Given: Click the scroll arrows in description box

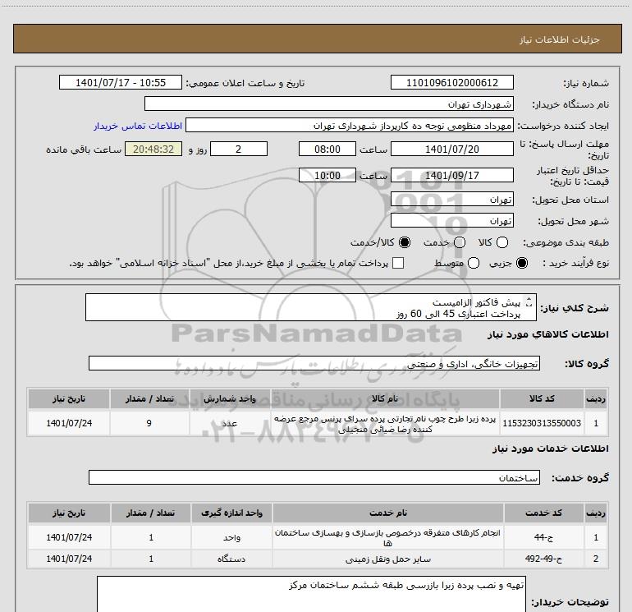Looking at the screenshot, I should point(529,301).
